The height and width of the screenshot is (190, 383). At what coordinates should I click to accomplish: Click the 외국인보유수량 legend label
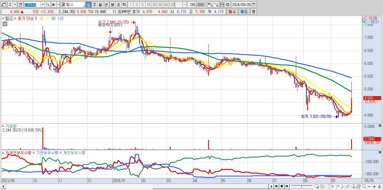pos(18,152)
